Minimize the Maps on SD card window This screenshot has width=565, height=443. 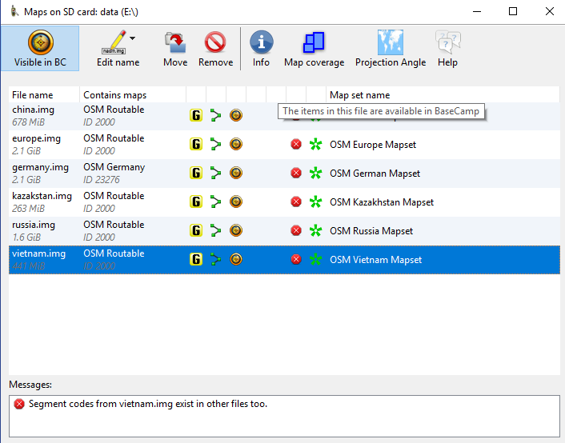[x=477, y=11]
